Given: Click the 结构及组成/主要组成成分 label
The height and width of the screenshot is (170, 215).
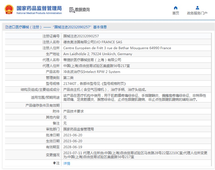Looking at the screenshot, I should 40,90.
